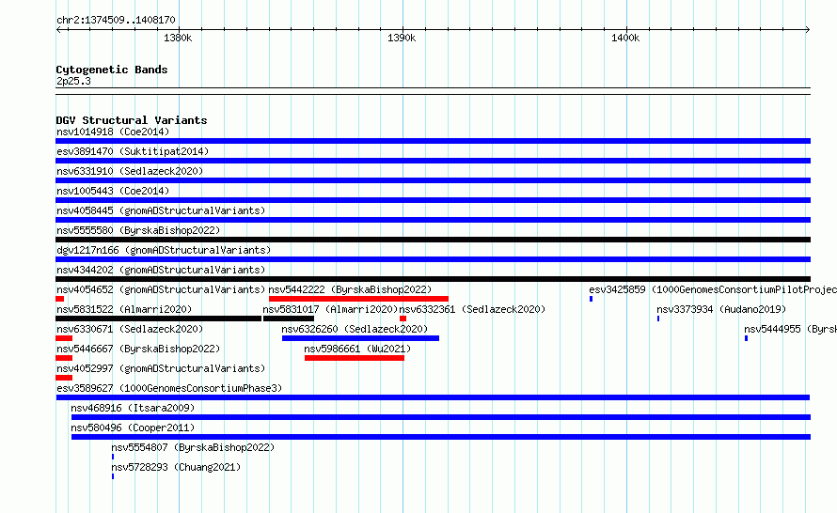Select dgv1217n166 gnomAD variant label

164,250
